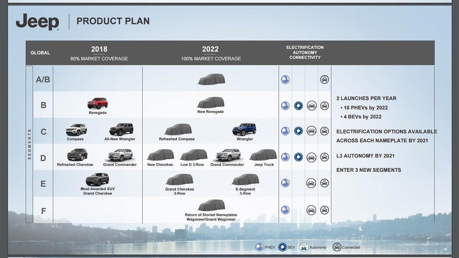Select the covered E-Segment 3-Row image
Image resolution: width=459 pixels, height=258 pixels.
(246, 180)
